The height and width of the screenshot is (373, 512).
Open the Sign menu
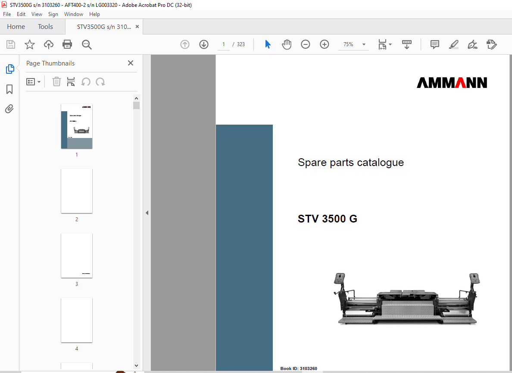(x=53, y=14)
